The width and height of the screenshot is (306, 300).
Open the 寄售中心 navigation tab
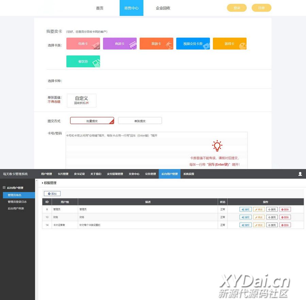[131, 8]
